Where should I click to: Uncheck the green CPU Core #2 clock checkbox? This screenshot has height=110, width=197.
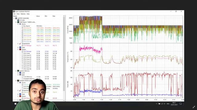(22, 30)
